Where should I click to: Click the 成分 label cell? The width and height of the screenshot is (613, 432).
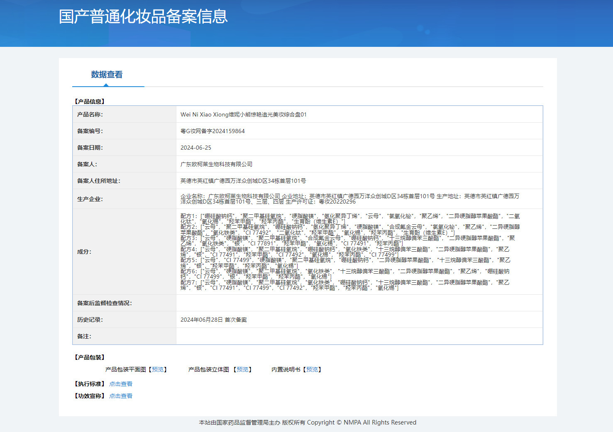coord(125,252)
